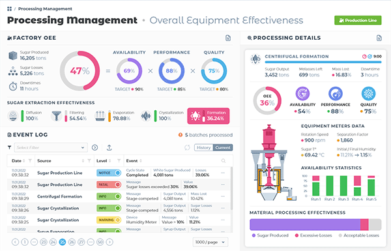This screenshot has width=391, height=251.
Task: Click the purple Availability 54% icon
Action: tap(302, 94)
